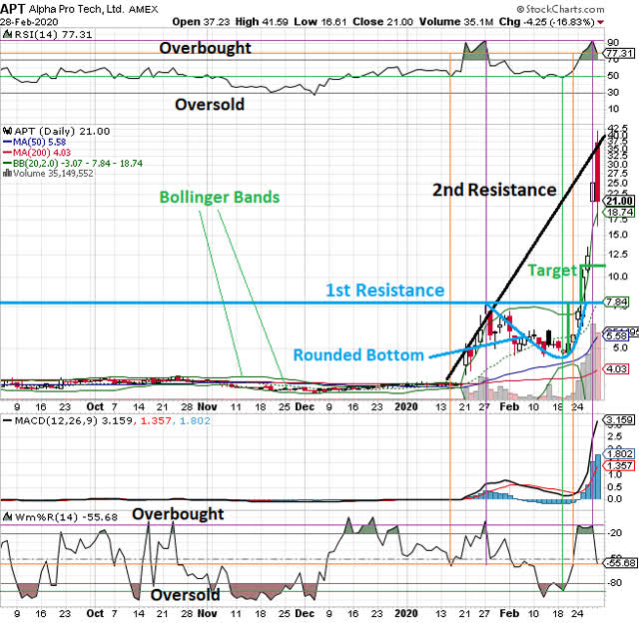
Task: Click the Open 37.23 value
Action: 201,22
